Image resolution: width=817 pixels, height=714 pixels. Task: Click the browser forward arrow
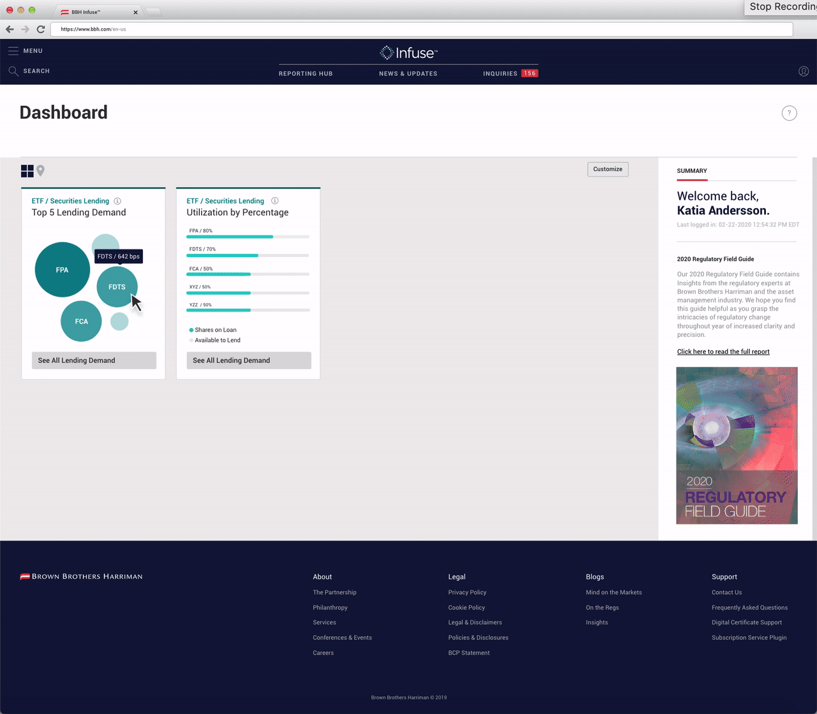tap(26, 29)
